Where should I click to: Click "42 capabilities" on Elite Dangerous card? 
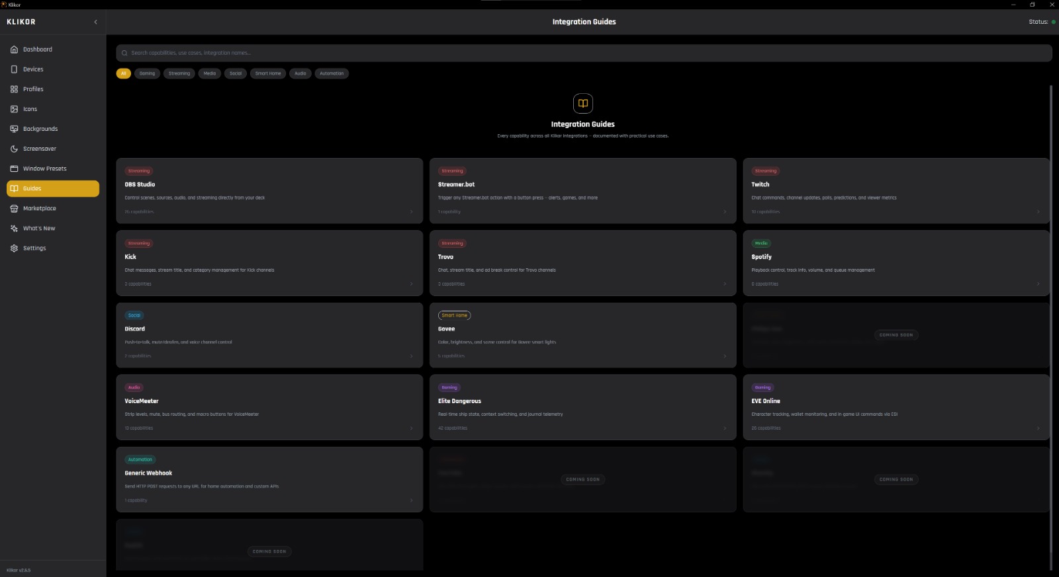pyautogui.click(x=453, y=428)
